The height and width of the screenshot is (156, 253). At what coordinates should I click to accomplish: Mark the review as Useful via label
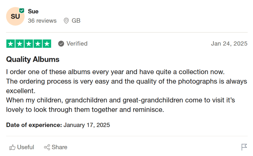(x=25, y=147)
